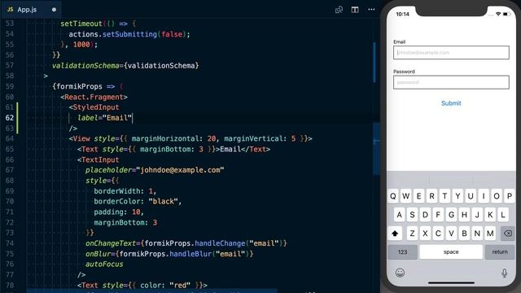Tap the battery icon in simulator status bar
Screen dimensions: 521x293
click(506, 14)
